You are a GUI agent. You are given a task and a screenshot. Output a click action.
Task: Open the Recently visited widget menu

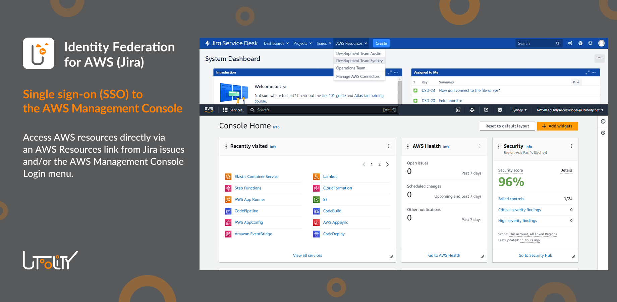coord(389,146)
